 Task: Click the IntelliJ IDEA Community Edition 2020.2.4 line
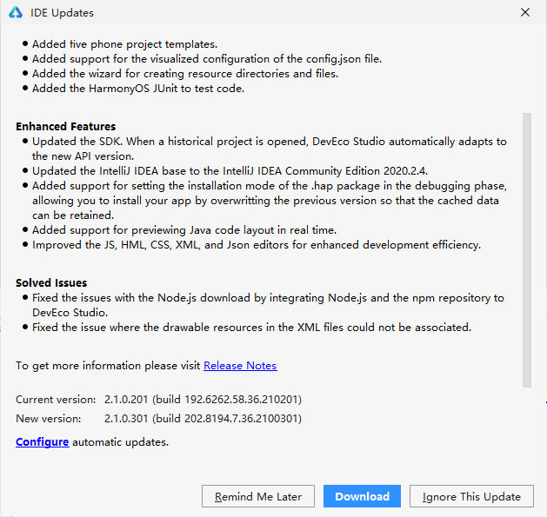(230, 171)
